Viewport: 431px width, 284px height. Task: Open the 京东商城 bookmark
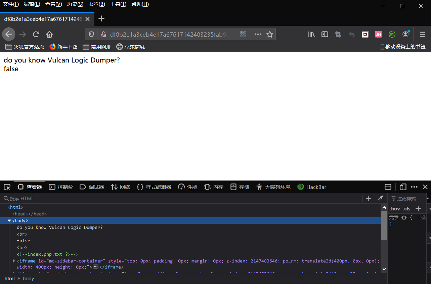coord(131,47)
